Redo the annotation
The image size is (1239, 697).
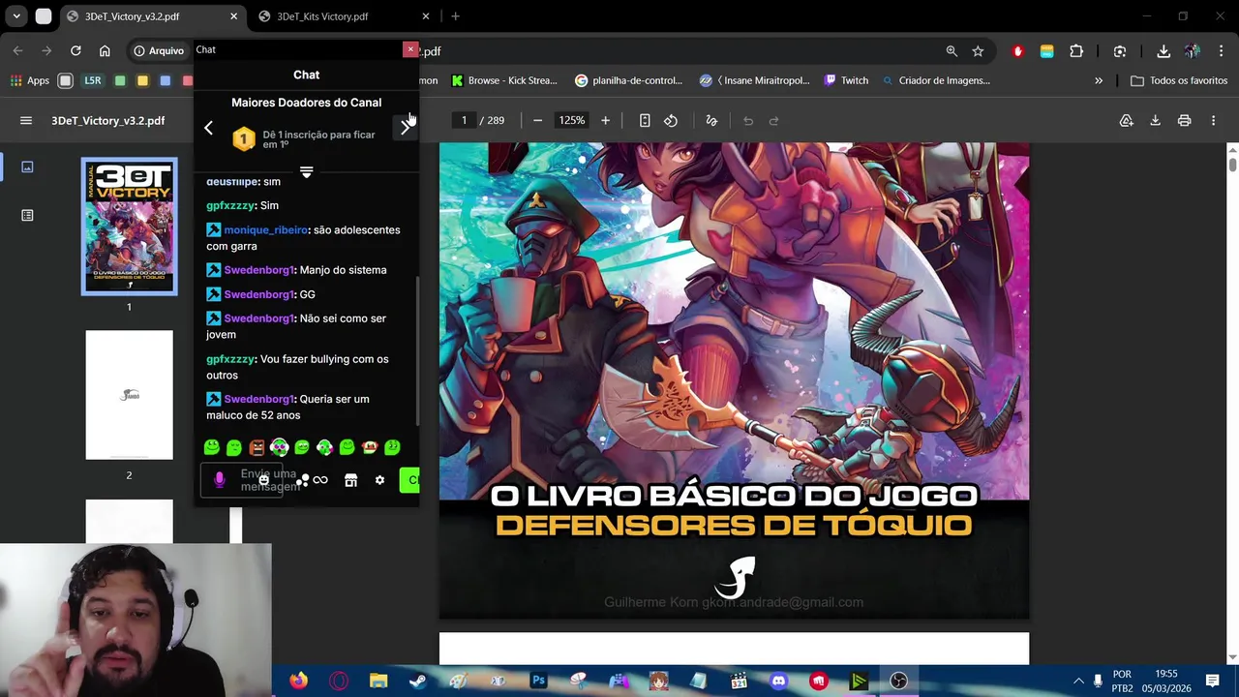[x=773, y=120]
